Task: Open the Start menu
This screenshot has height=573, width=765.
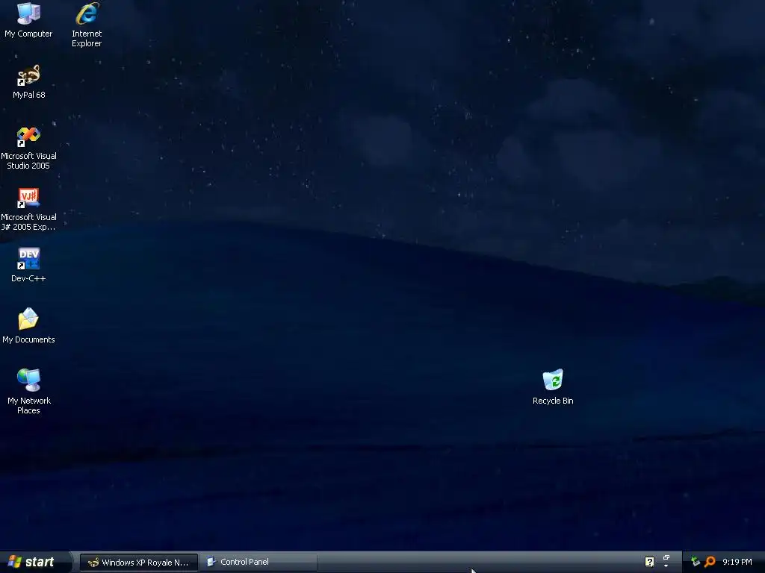Action: 34,562
